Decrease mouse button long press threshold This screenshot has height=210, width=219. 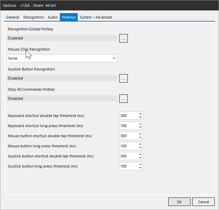click(x=140, y=148)
